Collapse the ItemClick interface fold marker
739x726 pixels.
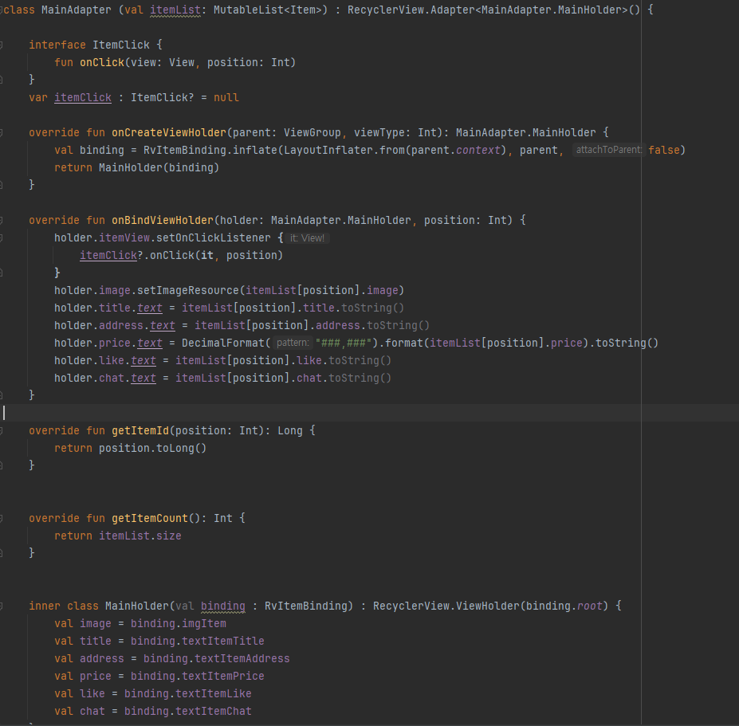tap(2, 45)
